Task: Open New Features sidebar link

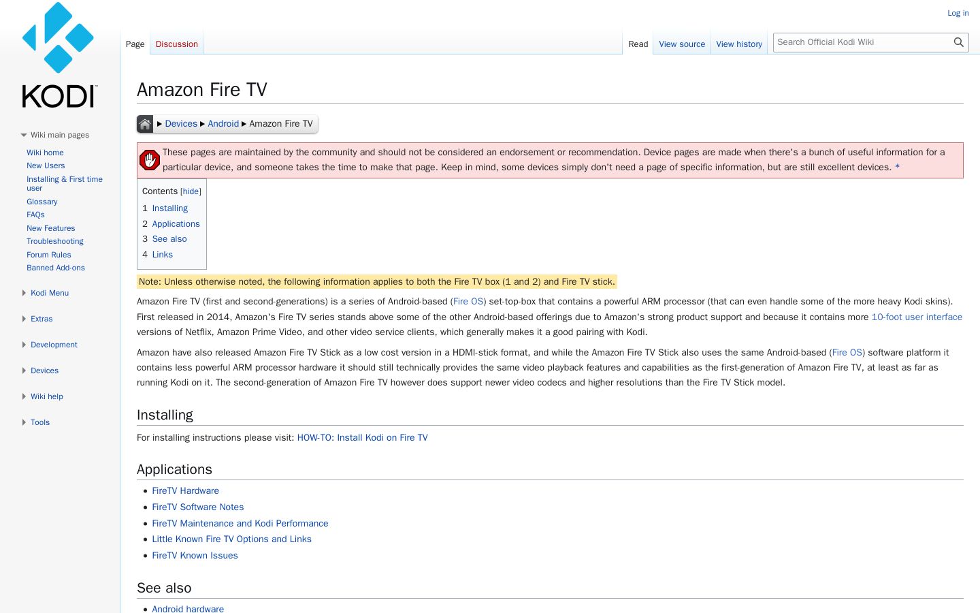Action: click(51, 228)
